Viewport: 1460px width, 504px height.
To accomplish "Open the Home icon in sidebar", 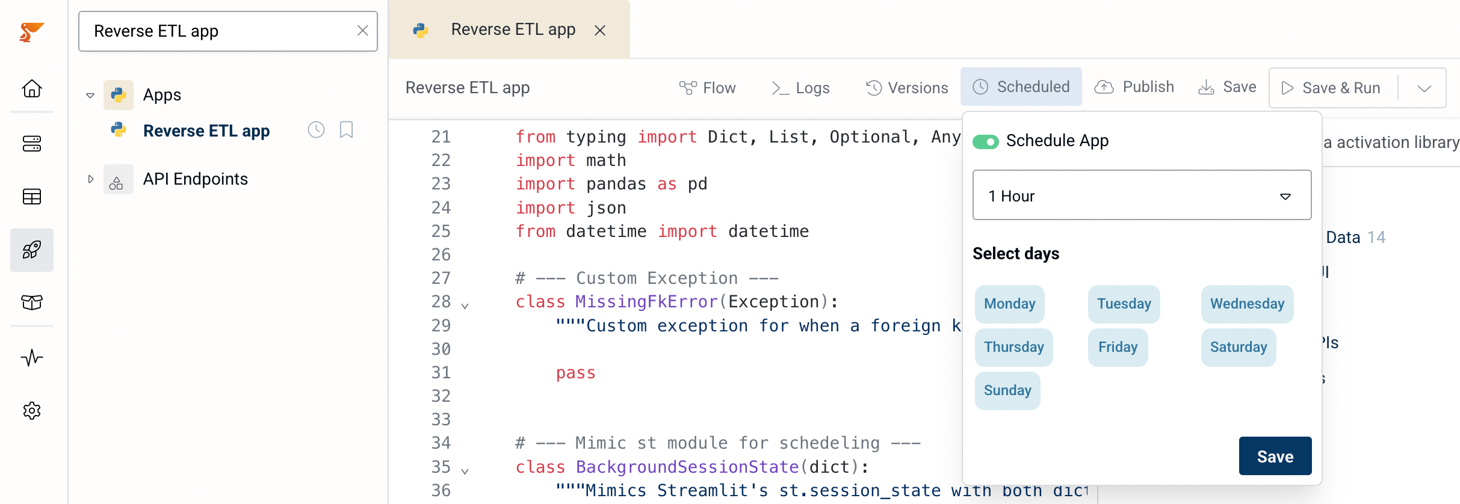I will 32,88.
